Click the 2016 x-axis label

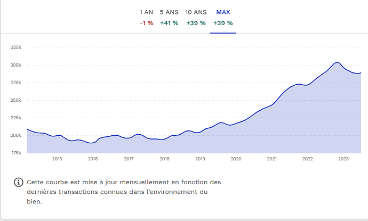(x=93, y=159)
